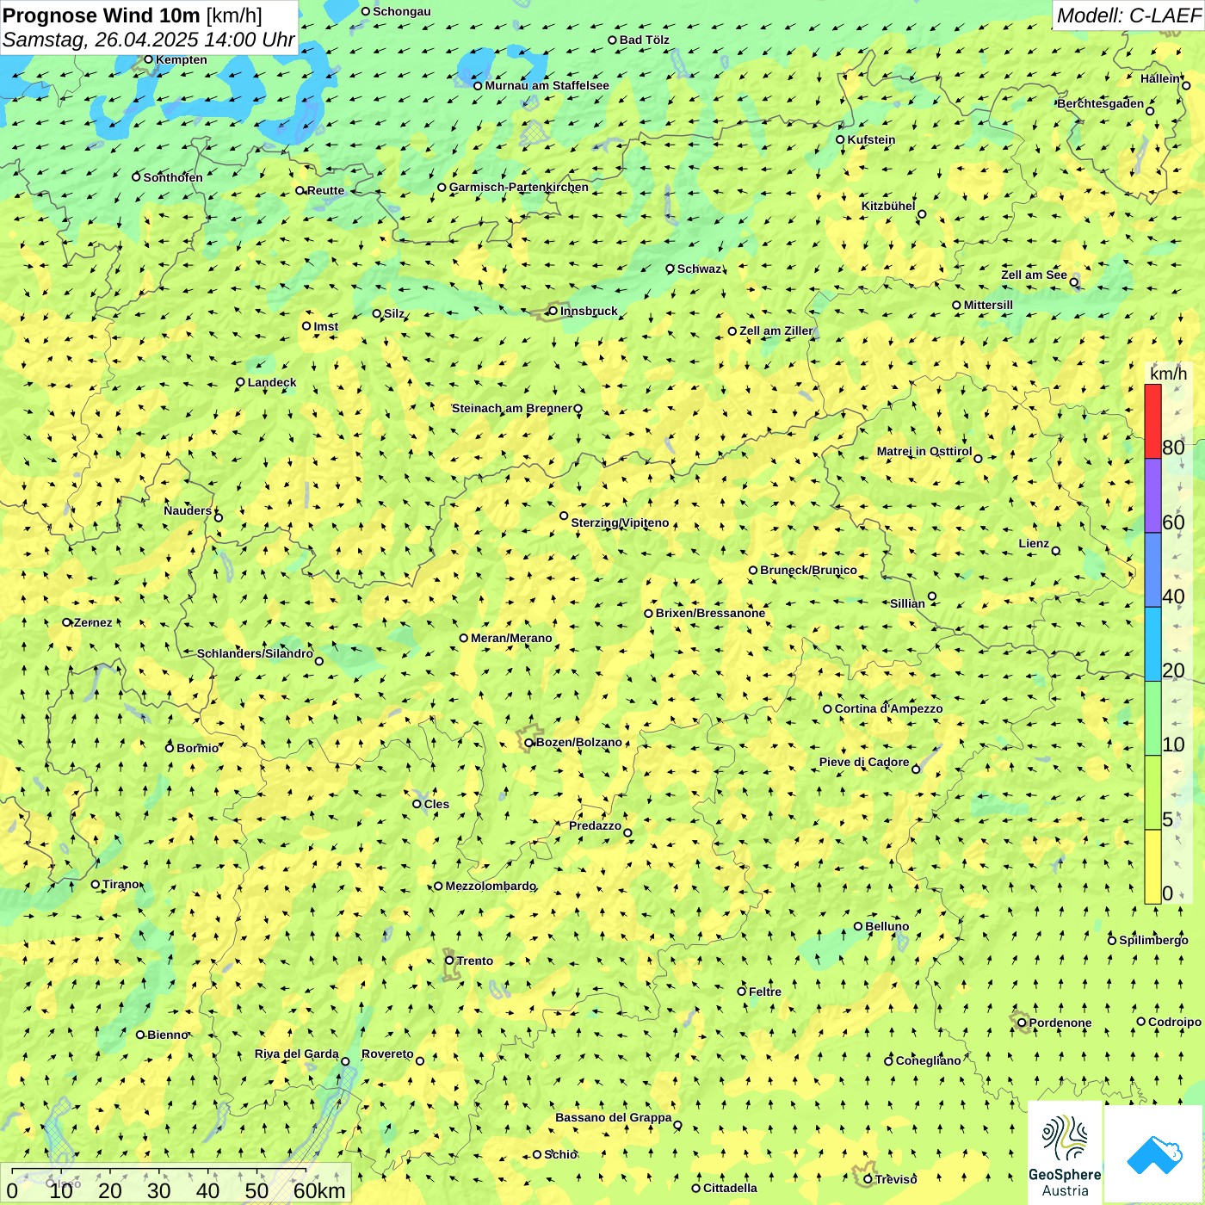1205x1205 pixels.
Task: Click the Belluno city label
Action: pyautogui.click(x=887, y=926)
